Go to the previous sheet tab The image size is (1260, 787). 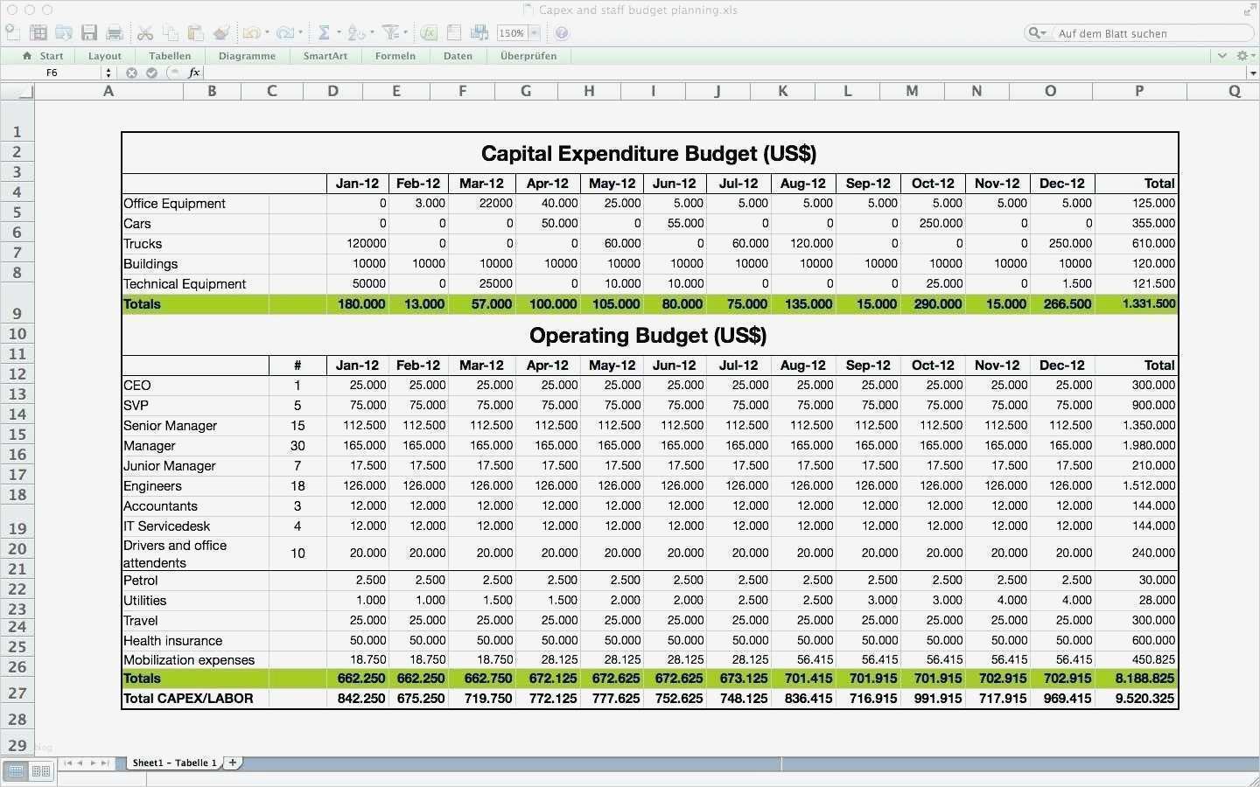[x=80, y=763]
